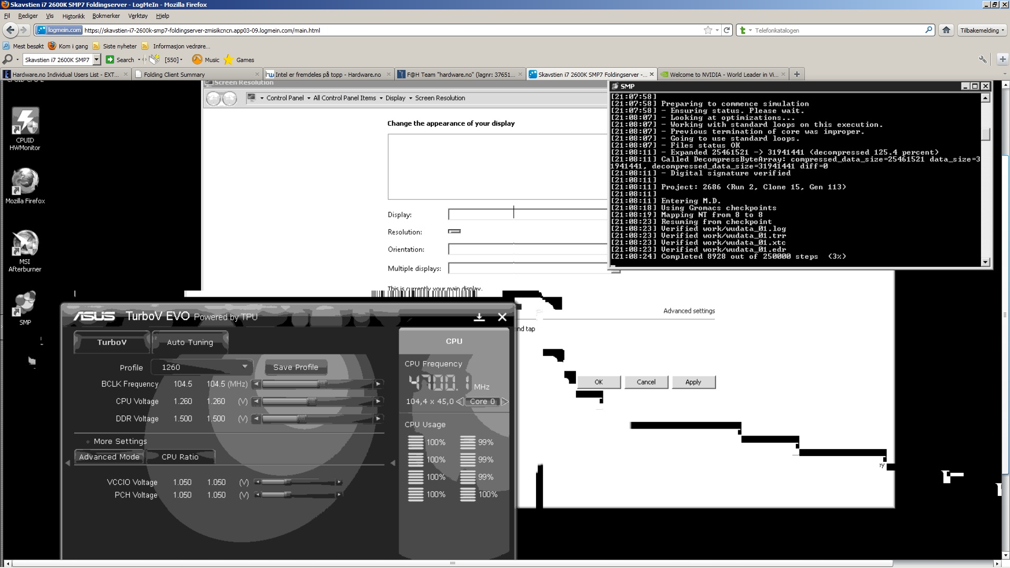This screenshot has height=568, width=1010.
Task: Click the Advanced Mode tab
Action: point(109,457)
